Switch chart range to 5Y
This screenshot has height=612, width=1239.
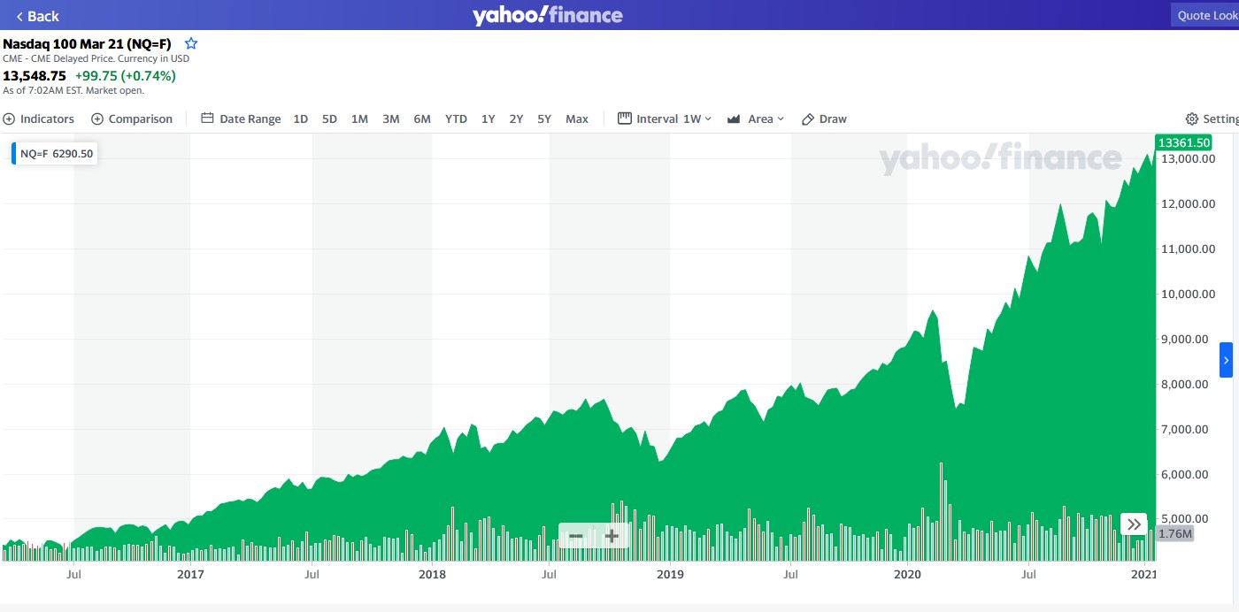[x=544, y=119]
